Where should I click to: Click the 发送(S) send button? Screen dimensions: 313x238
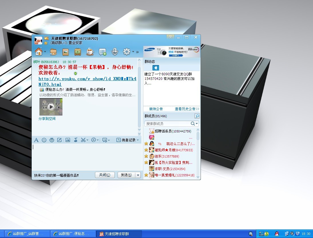point(126,175)
